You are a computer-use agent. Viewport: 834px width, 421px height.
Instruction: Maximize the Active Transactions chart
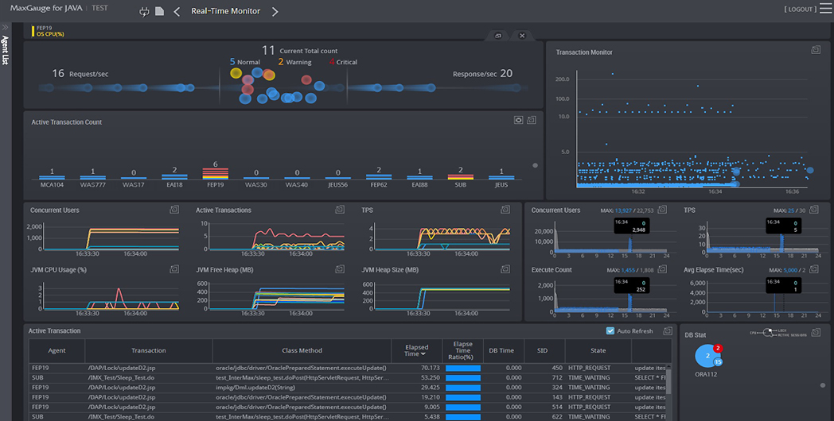339,210
